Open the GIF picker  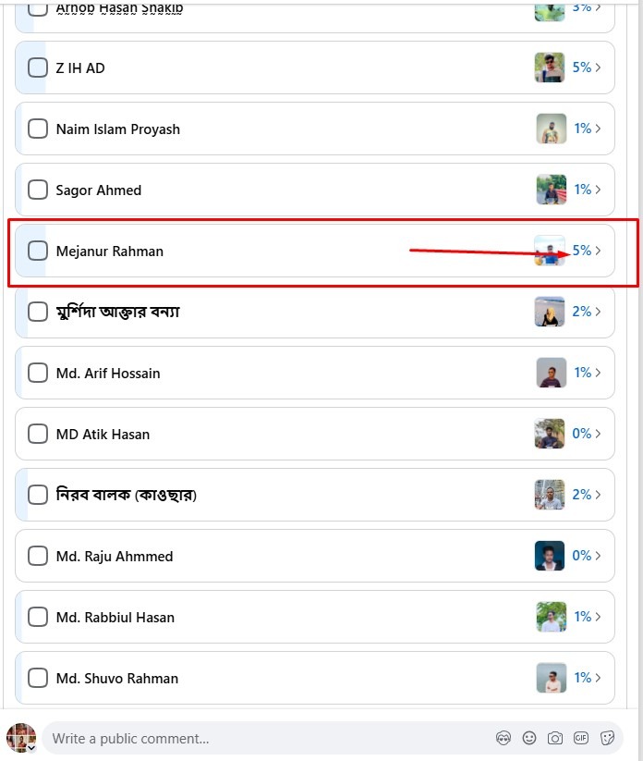tap(581, 738)
